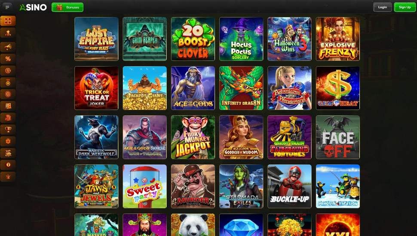Click the Login button
Viewport: 417px width, 236px height.
pyautogui.click(x=383, y=7)
